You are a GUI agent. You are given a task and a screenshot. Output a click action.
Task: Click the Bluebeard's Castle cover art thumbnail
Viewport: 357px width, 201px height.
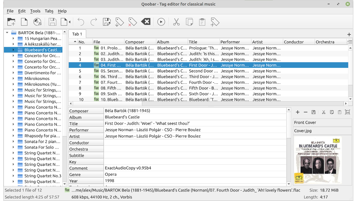[318, 160]
